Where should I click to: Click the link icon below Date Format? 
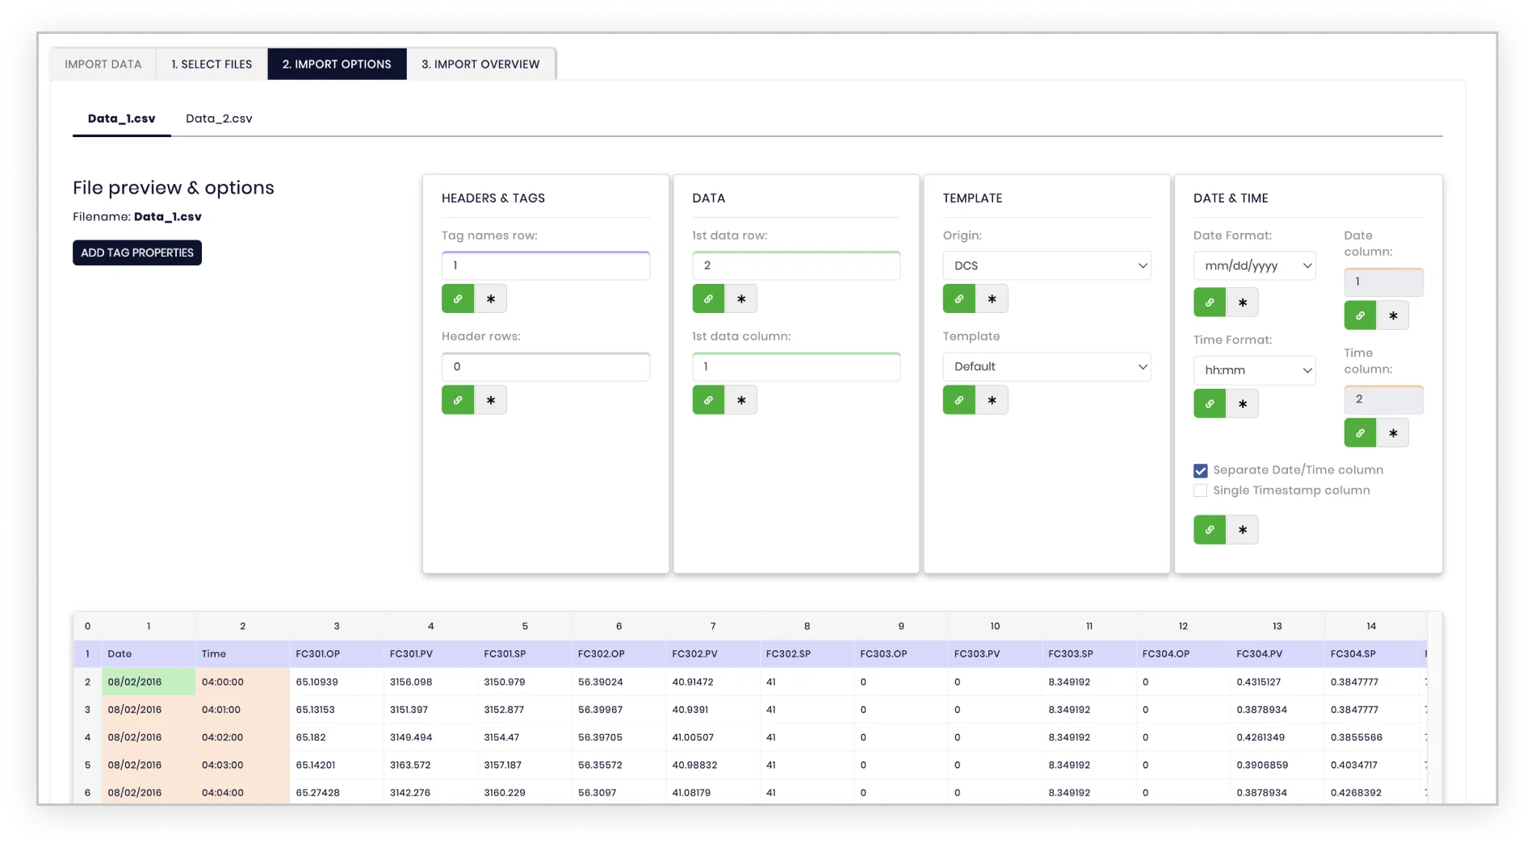[1209, 302]
